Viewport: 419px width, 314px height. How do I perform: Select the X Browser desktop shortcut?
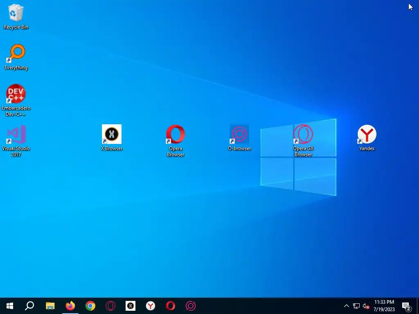112,137
